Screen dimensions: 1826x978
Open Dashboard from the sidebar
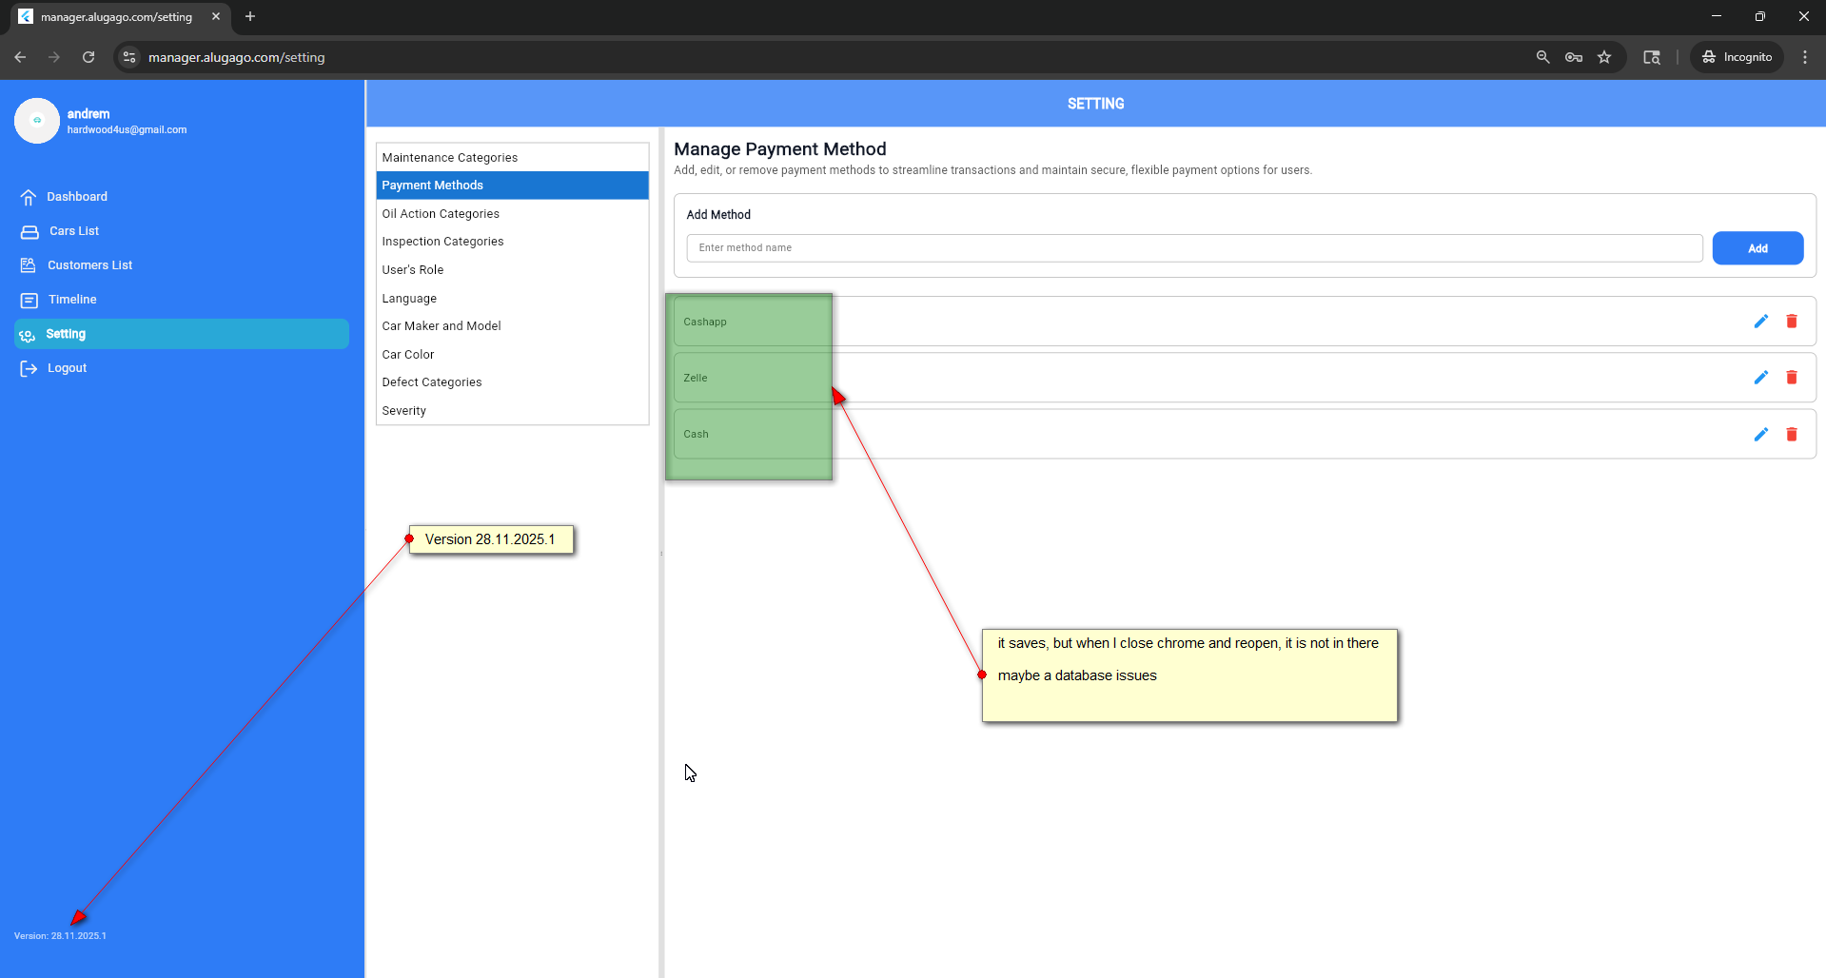(77, 197)
